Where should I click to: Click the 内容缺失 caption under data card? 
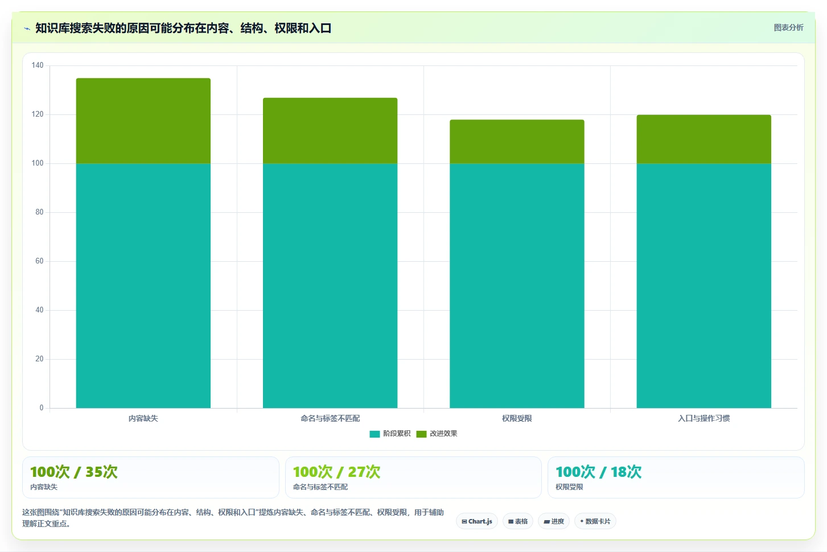click(44, 487)
